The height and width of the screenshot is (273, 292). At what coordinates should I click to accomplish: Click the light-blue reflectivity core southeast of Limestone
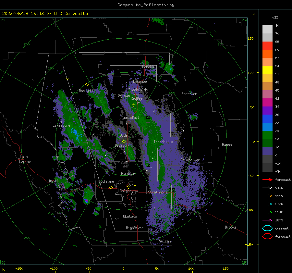click(x=75, y=133)
